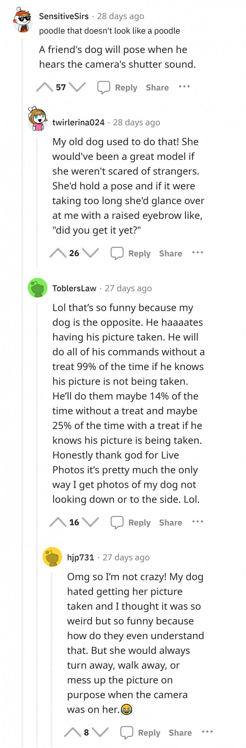Upvote twirlerina024's comment
Viewport: 246px width, 748px height.
pyautogui.click(x=58, y=253)
